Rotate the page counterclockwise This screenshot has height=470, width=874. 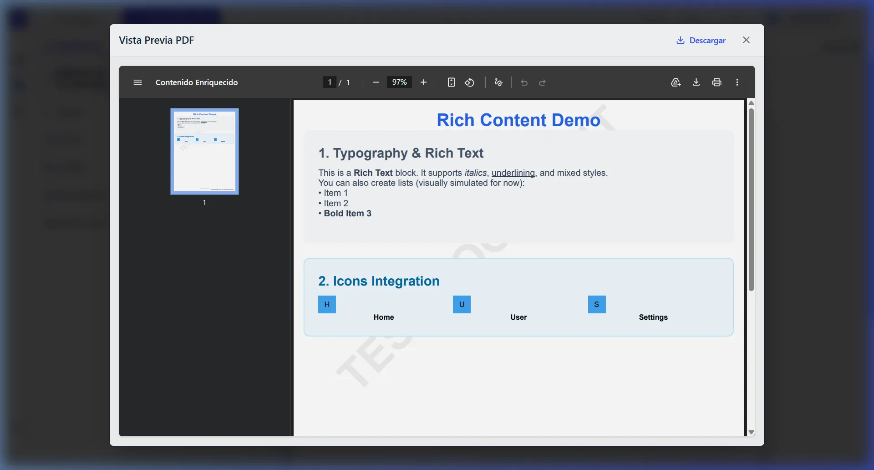click(x=469, y=82)
